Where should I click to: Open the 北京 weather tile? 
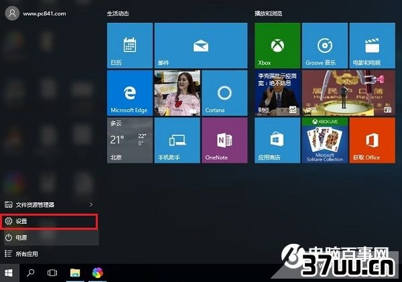(x=130, y=141)
